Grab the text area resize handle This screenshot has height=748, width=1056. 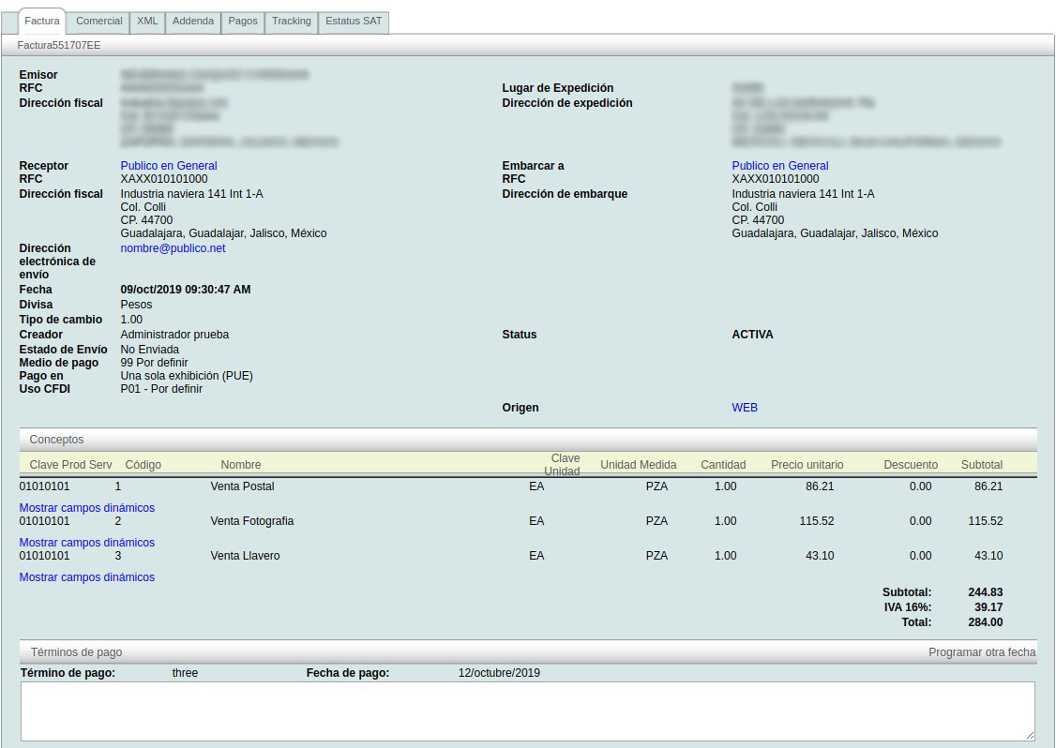[x=1030, y=736]
